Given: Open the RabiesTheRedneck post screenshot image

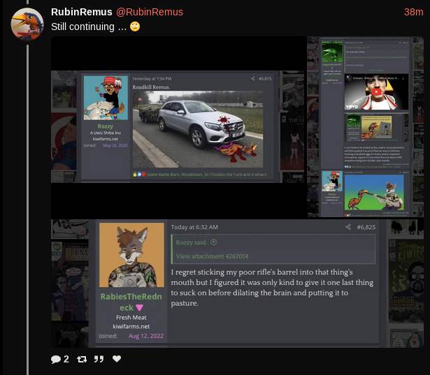Looking at the screenshot, I should 238,284.
